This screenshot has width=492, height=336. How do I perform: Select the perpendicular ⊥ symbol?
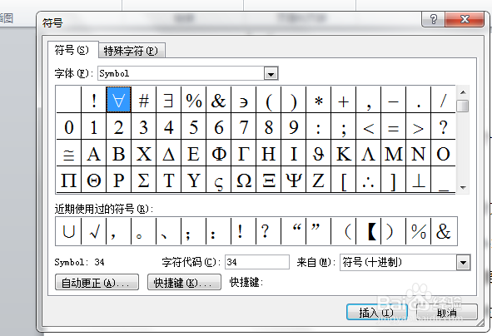click(x=418, y=180)
